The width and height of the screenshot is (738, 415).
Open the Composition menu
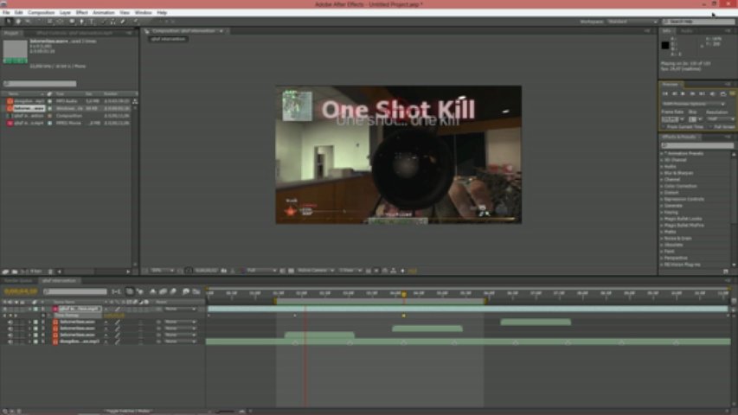[41, 13]
